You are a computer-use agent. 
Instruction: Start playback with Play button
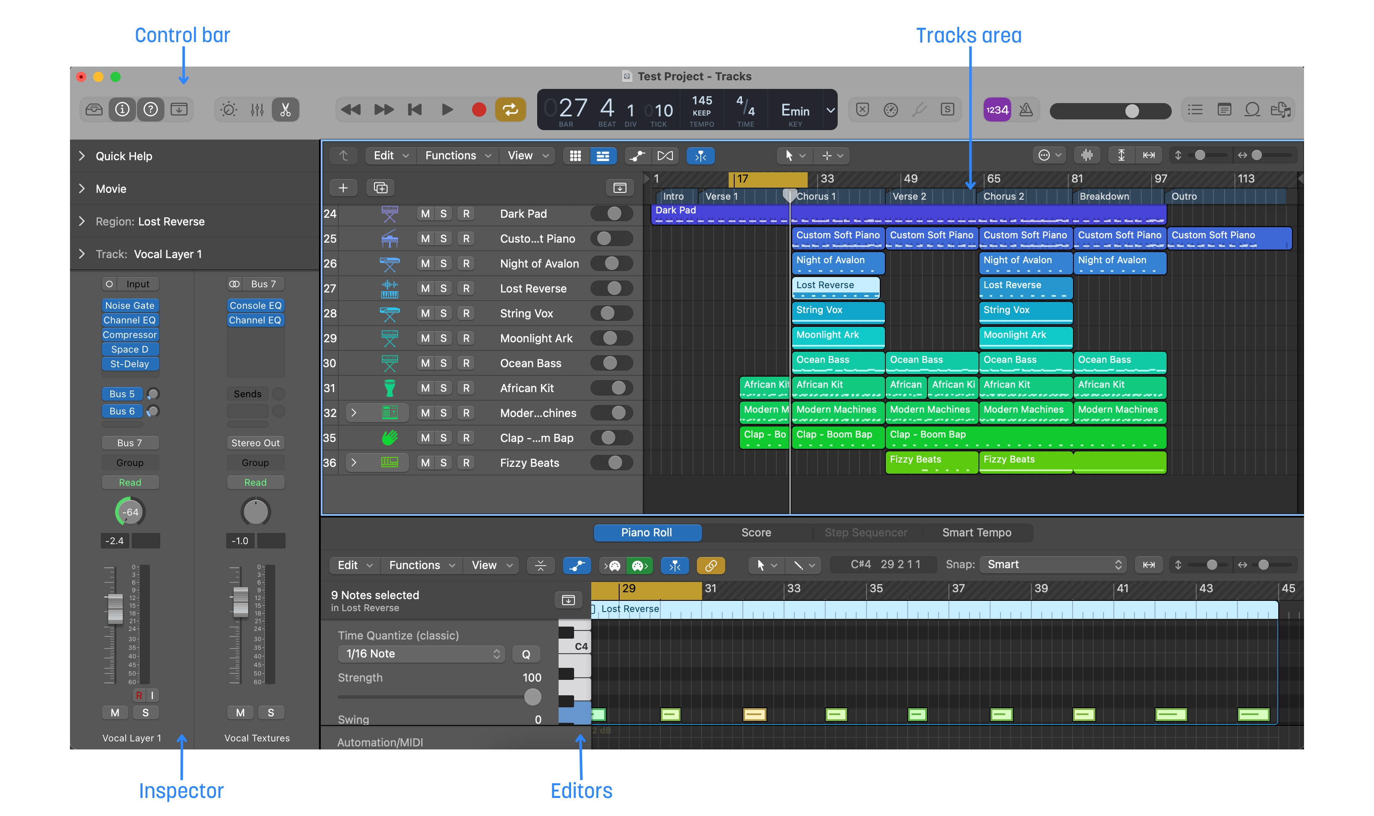447,110
